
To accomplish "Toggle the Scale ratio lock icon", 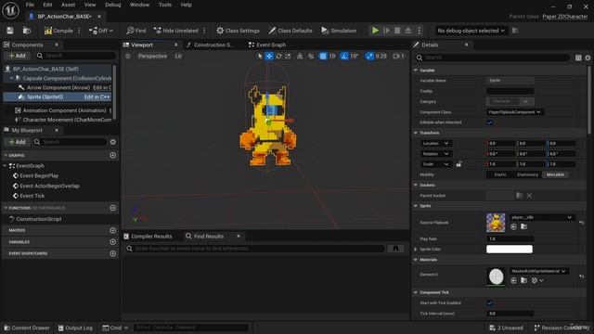I will click(458, 164).
